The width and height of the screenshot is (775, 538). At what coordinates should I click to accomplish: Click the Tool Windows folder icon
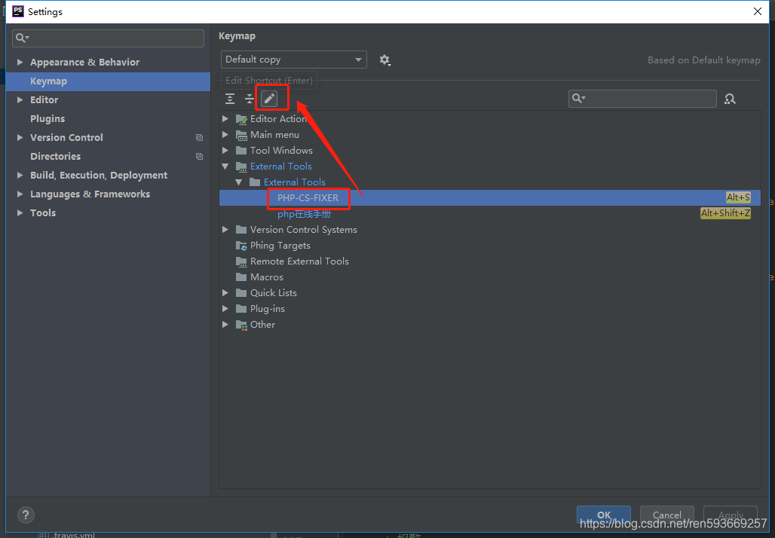[241, 151]
